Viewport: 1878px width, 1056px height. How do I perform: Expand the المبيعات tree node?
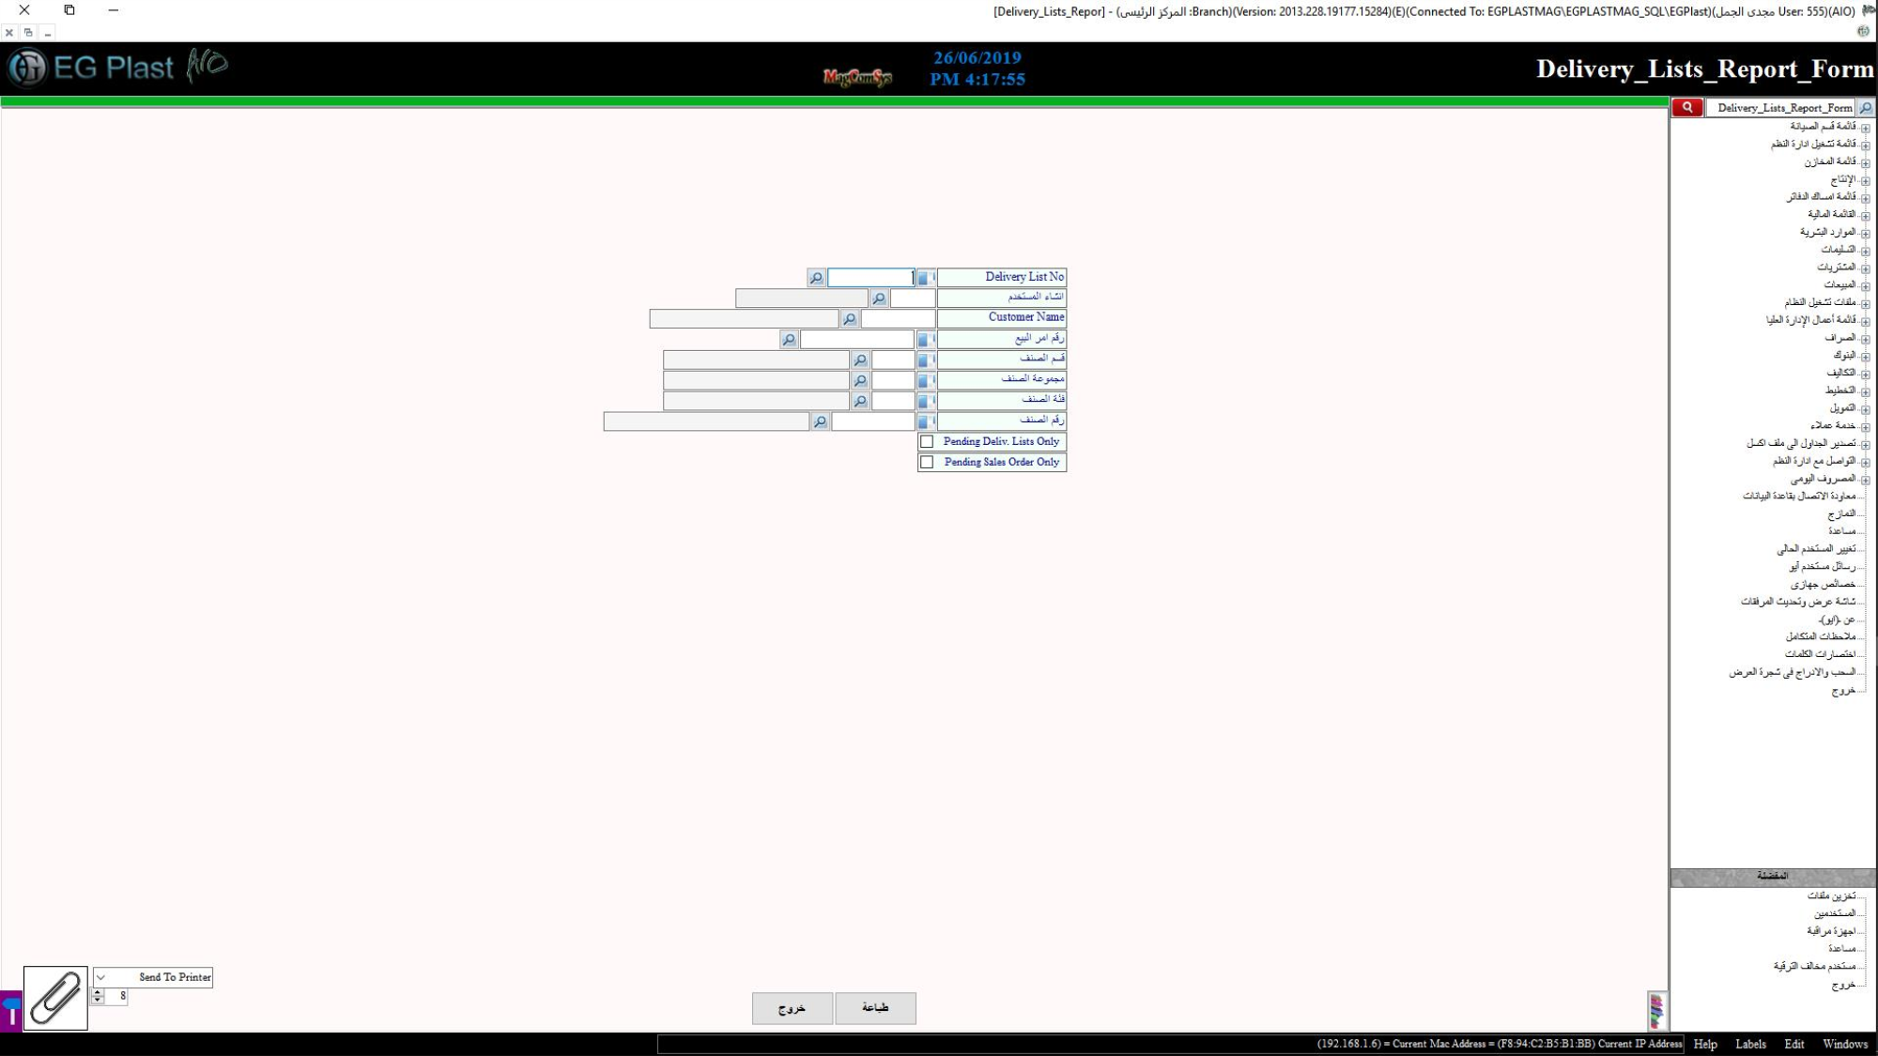click(1866, 286)
